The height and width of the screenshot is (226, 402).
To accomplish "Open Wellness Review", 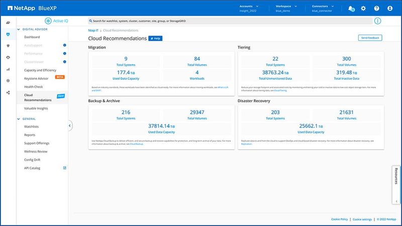I will pyautogui.click(x=36, y=151).
